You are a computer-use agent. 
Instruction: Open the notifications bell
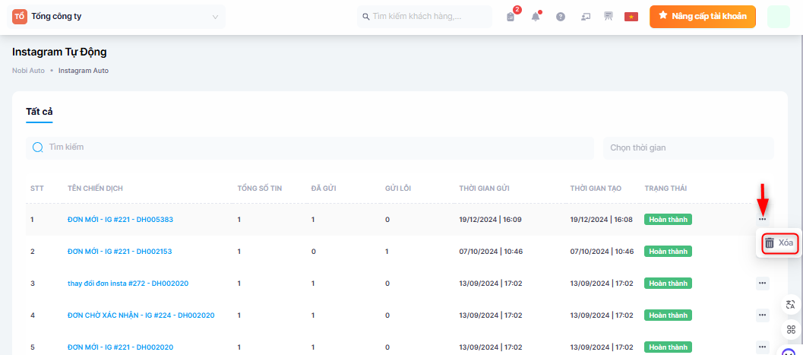click(x=536, y=17)
